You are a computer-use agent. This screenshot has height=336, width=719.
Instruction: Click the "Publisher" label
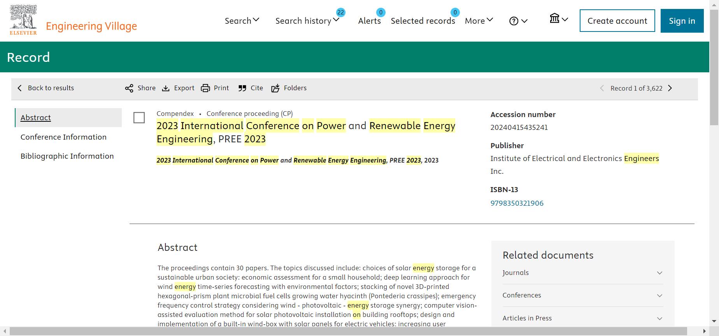(507, 145)
